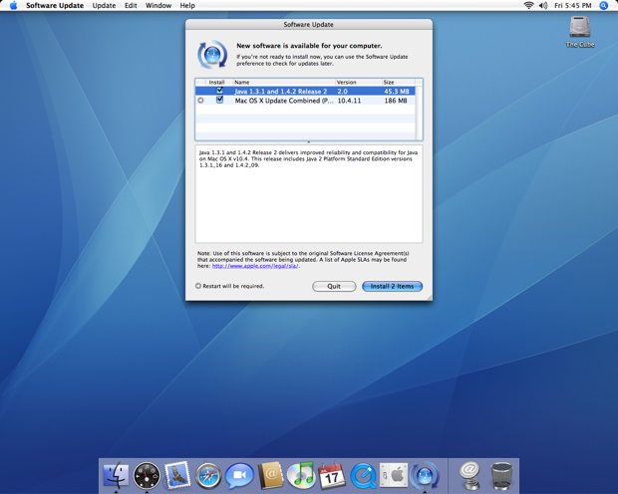
Task: Select the Mac OS X Update Combined row
Action: click(x=305, y=101)
